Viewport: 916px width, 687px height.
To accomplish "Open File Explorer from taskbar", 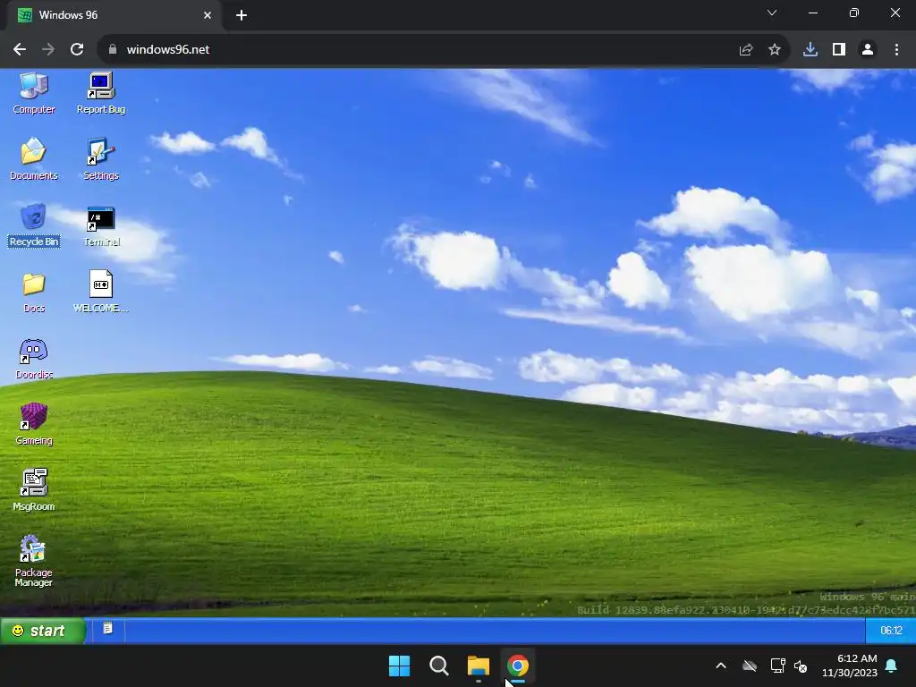I will point(479,666).
